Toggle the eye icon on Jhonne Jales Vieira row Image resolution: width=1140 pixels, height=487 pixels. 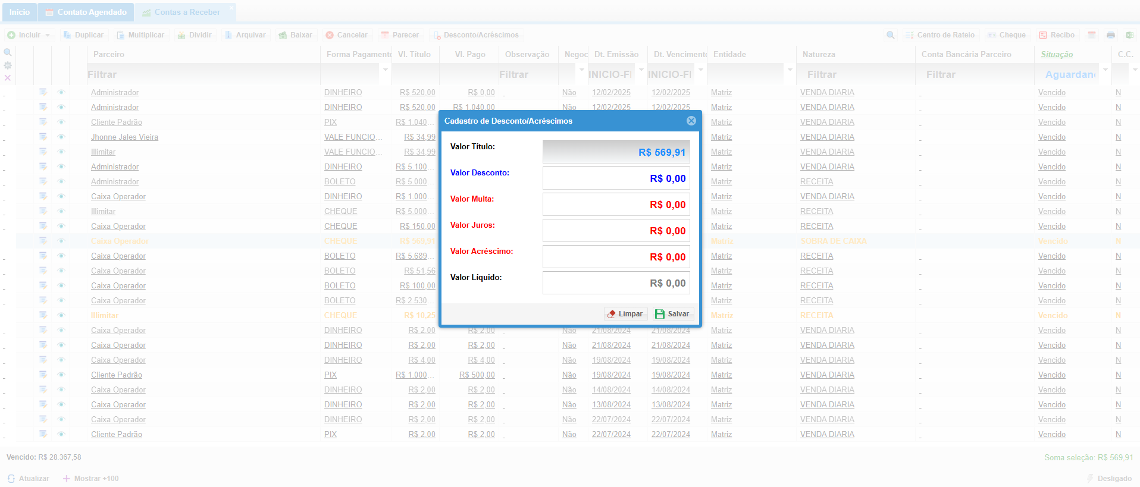pos(61,137)
